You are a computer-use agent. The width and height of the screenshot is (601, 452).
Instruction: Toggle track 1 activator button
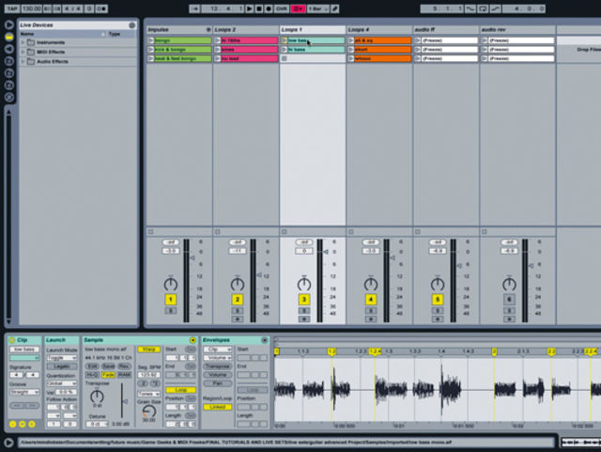tap(171, 299)
